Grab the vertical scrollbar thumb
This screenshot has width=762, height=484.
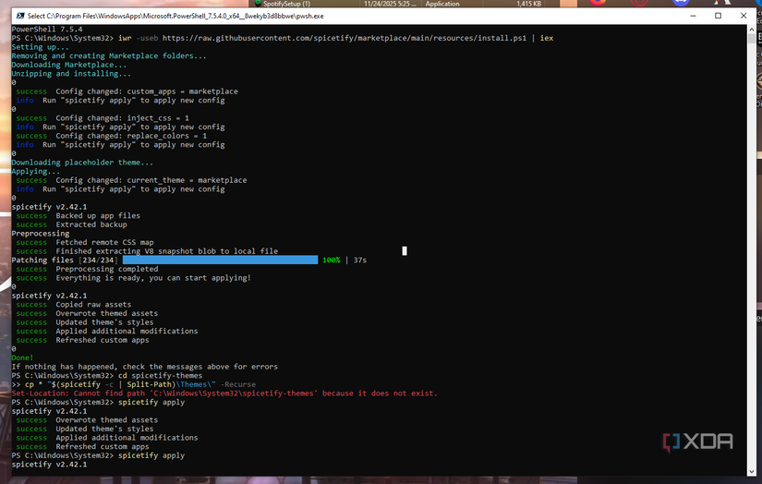(752, 38)
